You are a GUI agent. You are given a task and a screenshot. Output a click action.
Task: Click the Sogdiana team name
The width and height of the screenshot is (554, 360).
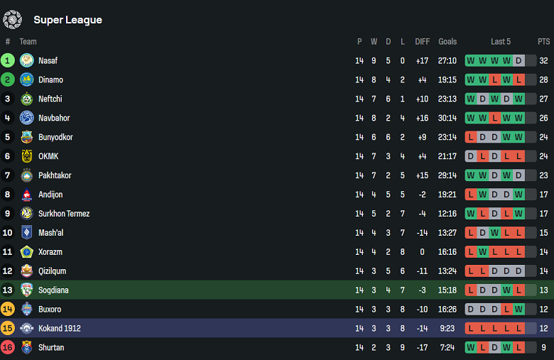point(54,290)
